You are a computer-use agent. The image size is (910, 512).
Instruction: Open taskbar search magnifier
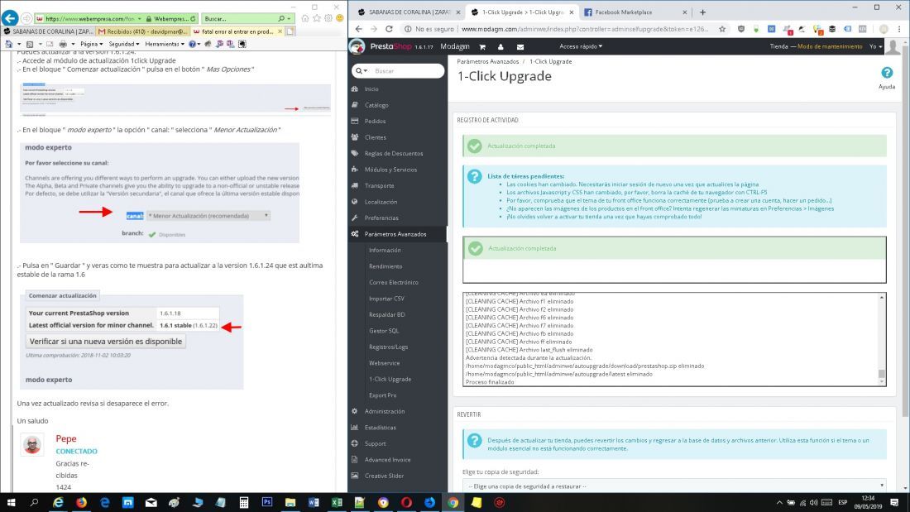[34, 503]
